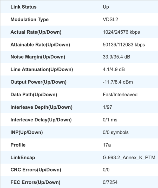Click the Actual Rate(Up/Down) label

(36, 32)
